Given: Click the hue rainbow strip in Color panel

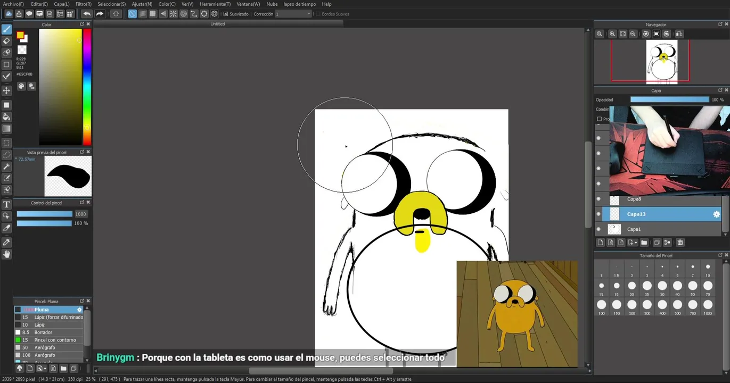Looking at the screenshot, I should click(x=87, y=87).
